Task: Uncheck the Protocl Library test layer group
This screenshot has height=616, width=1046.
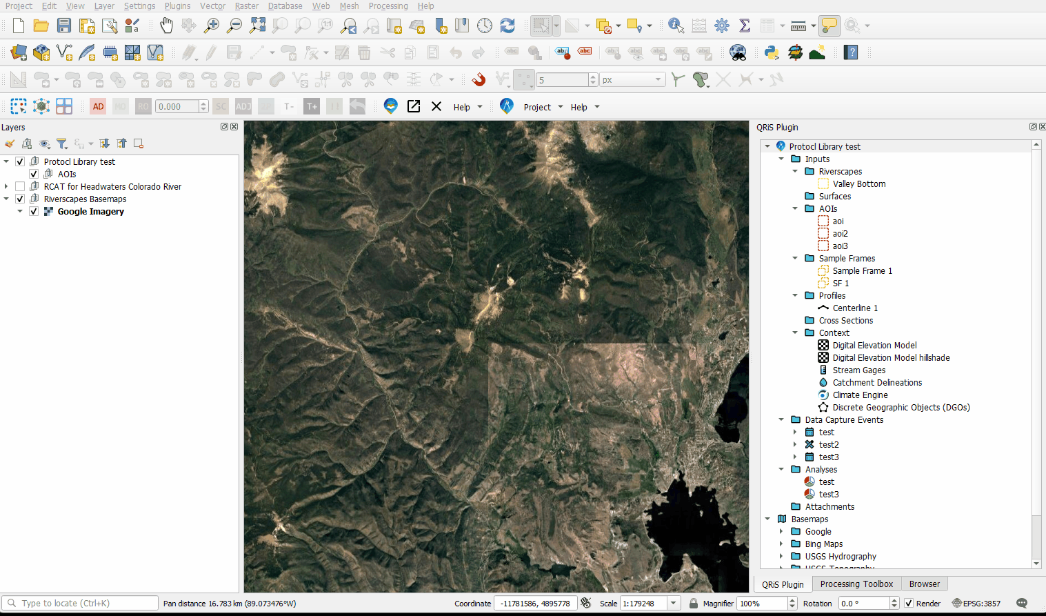Action: (x=20, y=161)
